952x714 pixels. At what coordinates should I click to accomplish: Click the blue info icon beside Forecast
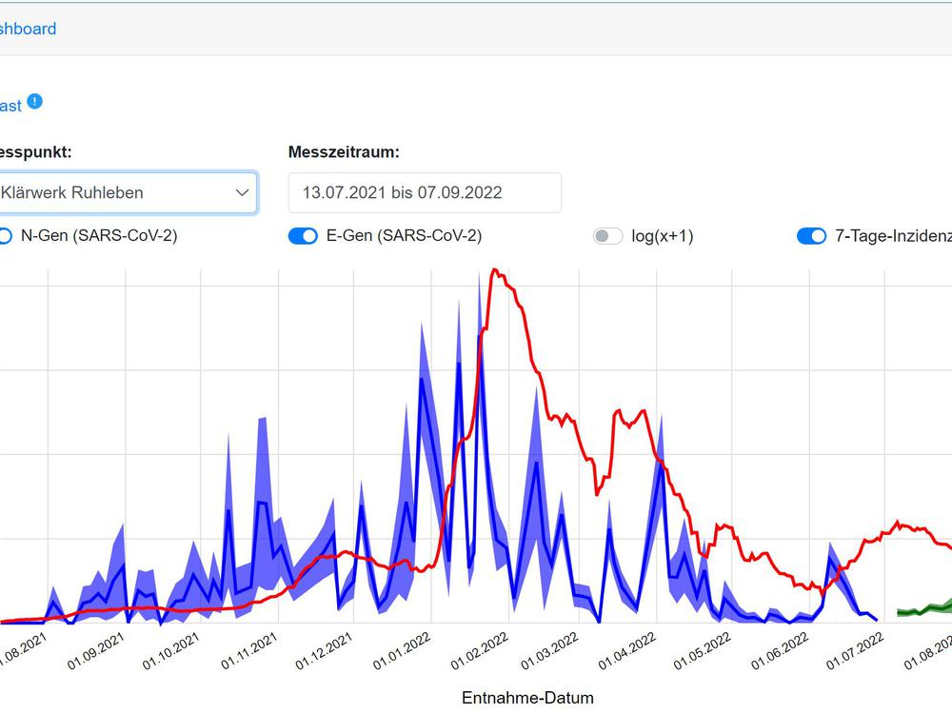pos(34,102)
